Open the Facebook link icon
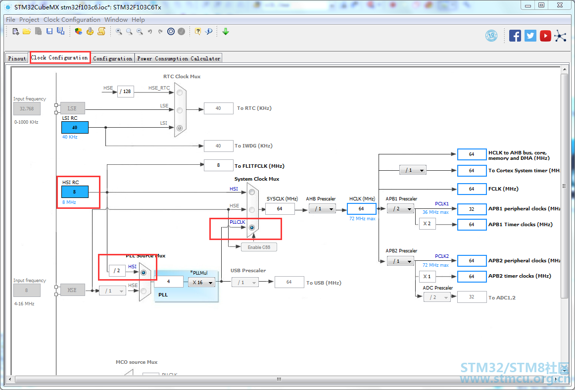 515,36
